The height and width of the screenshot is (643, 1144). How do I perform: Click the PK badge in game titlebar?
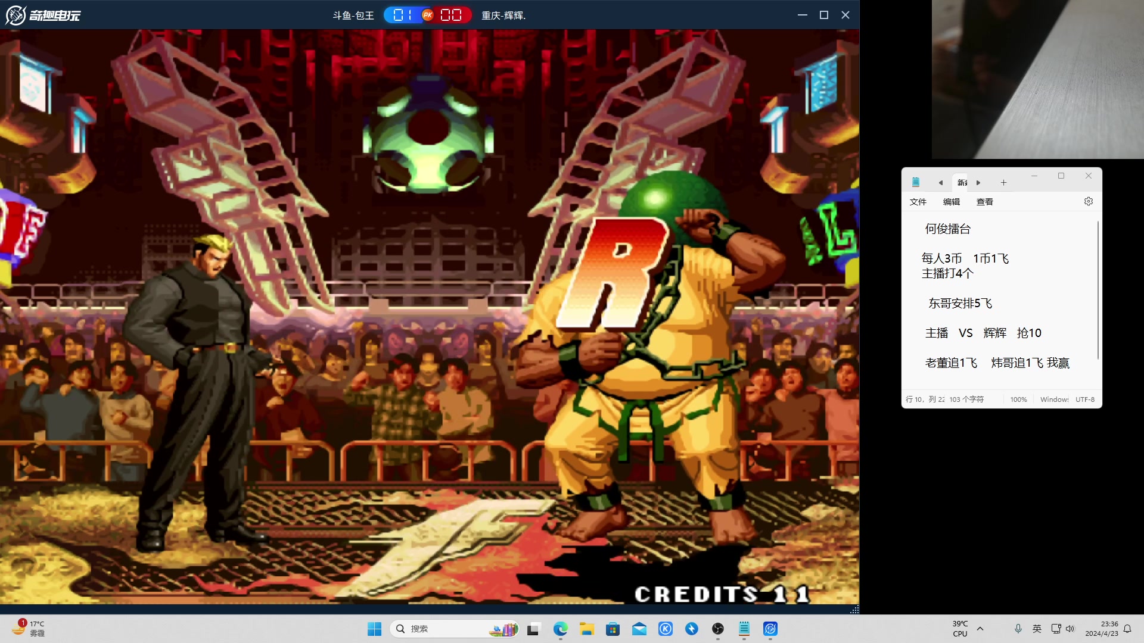(x=427, y=15)
